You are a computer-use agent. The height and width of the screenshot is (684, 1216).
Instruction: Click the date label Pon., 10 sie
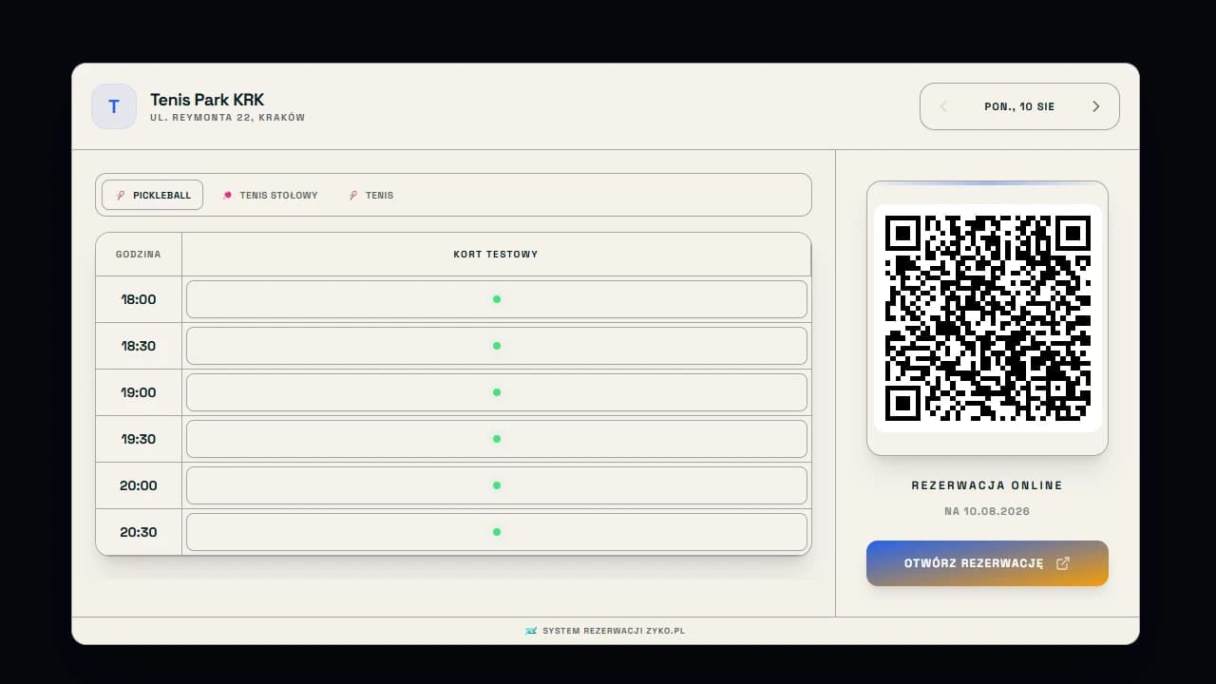(1019, 106)
